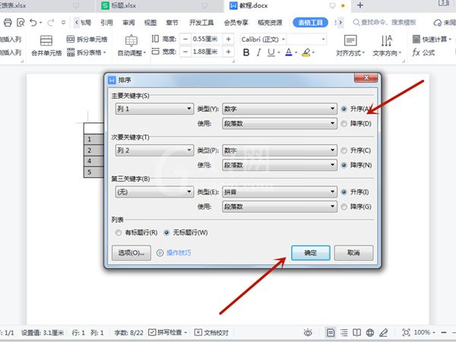456x342 pixels.
Task: Open 自动调整 auto-fit tool
Action: [x=131, y=46]
